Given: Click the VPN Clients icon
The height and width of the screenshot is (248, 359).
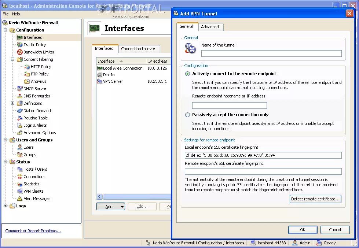Looking at the screenshot, I should tap(20, 191).
